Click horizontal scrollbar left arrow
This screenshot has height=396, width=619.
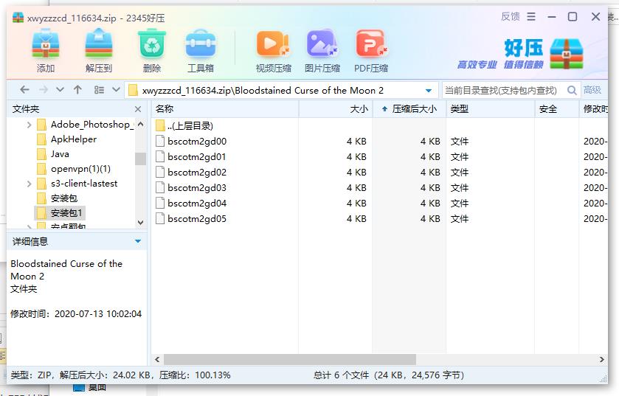tap(157, 359)
